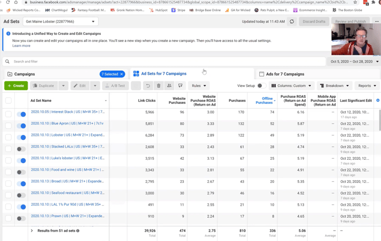Open the Bridge Base Online bookmark
This screenshot has width=381, height=241.
point(205,10)
